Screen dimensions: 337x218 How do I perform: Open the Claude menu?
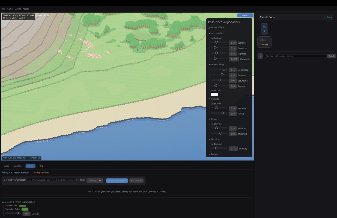tap(18, 9)
